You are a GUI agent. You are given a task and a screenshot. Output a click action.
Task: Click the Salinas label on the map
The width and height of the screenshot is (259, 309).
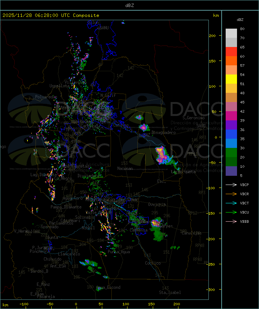[83, 217]
